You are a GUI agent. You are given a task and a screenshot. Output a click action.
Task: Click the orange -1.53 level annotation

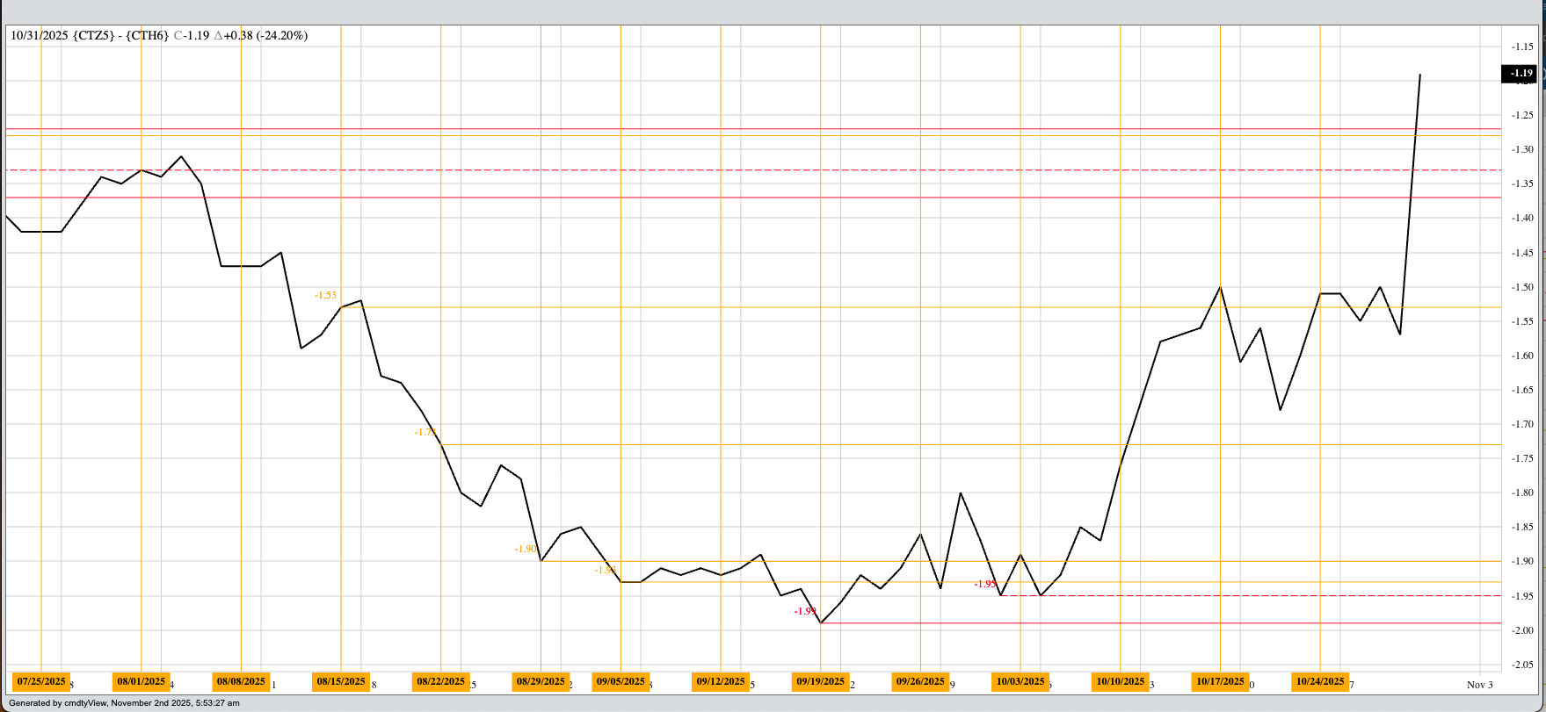325,296
